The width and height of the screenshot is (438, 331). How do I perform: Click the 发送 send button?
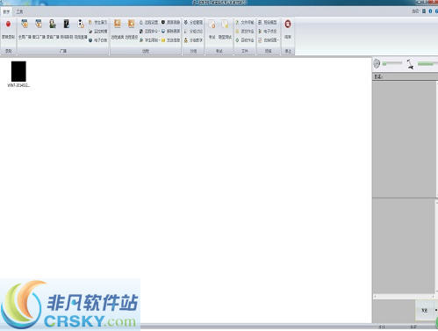click(x=425, y=311)
